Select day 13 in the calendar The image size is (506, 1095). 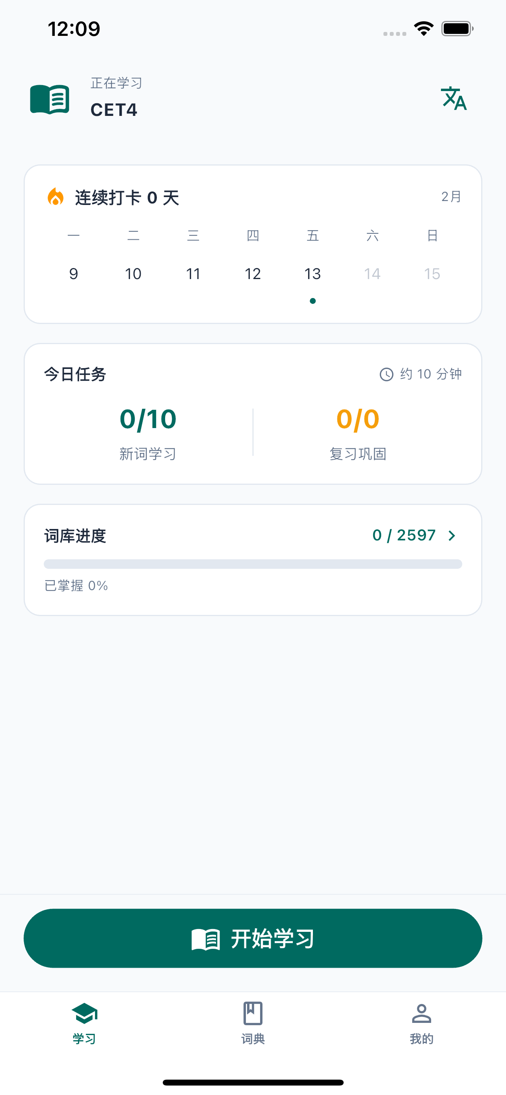[x=313, y=274]
